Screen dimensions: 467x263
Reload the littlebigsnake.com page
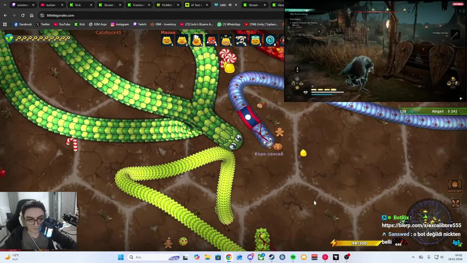coord(23,15)
